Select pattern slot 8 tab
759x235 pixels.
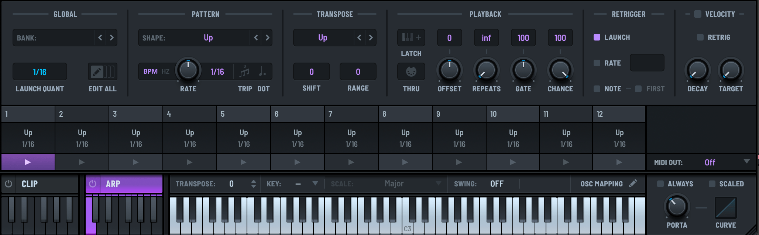click(x=405, y=114)
